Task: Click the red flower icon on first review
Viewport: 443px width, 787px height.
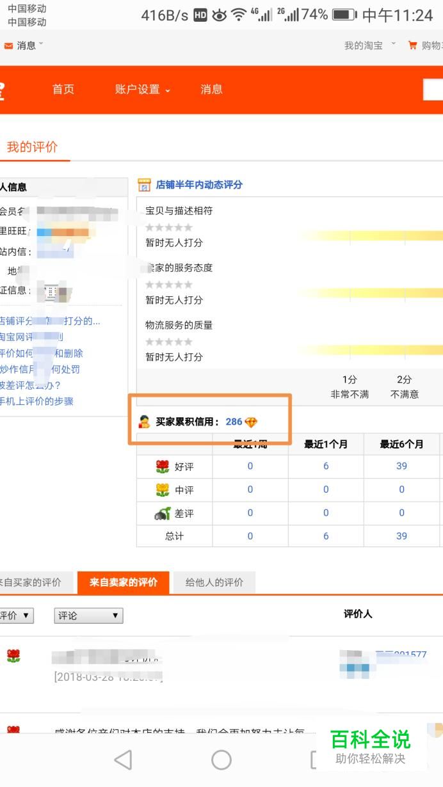Action: point(13,656)
